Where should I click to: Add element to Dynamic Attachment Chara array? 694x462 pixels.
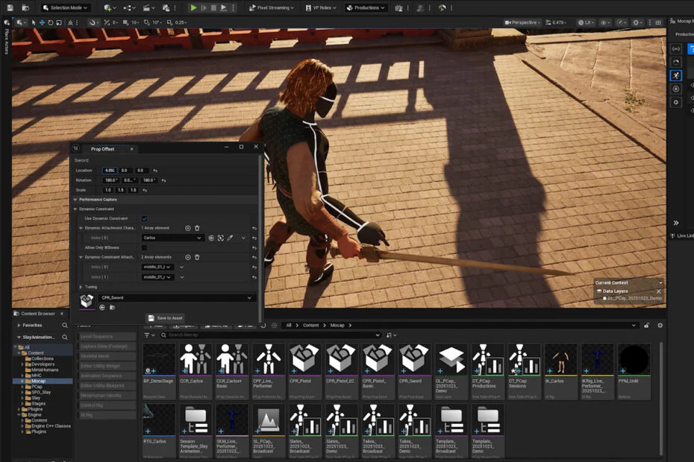[x=187, y=228]
